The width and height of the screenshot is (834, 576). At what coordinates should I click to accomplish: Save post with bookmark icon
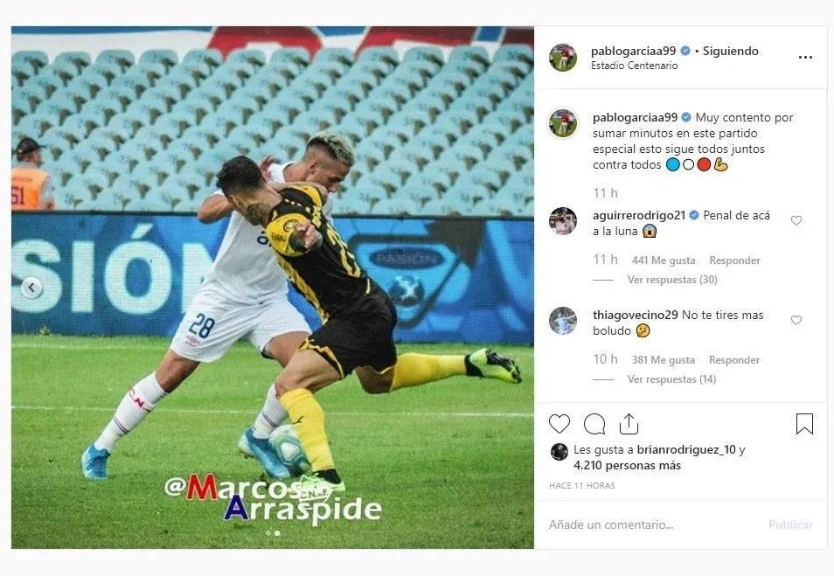point(804,424)
